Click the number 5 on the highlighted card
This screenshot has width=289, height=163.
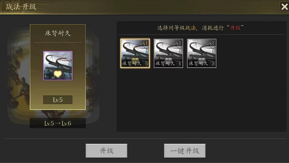pos(147,63)
